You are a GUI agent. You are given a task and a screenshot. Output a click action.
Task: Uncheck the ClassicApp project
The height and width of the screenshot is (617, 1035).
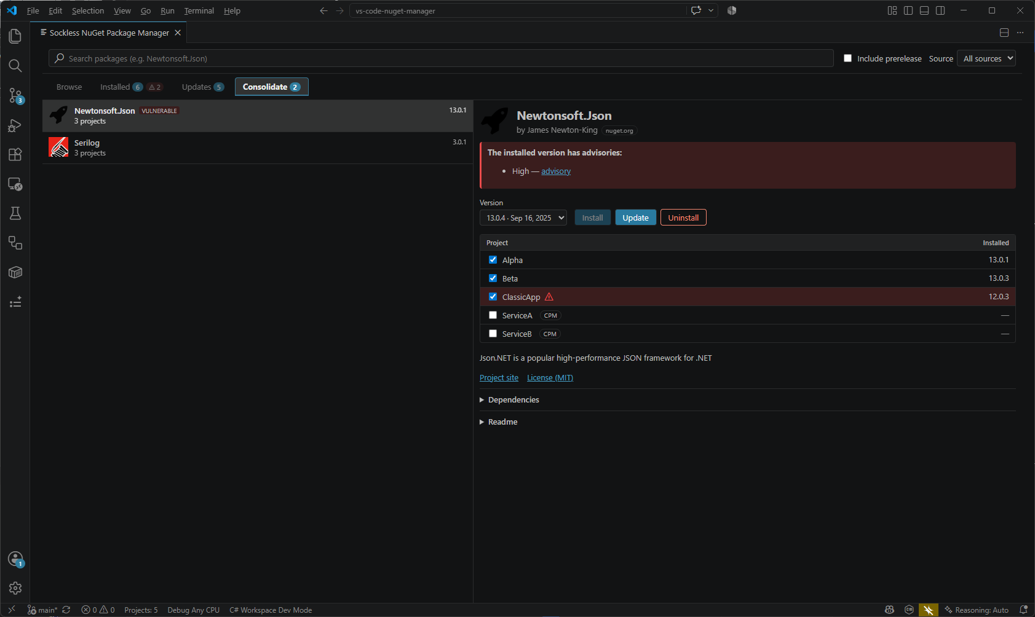493,297
